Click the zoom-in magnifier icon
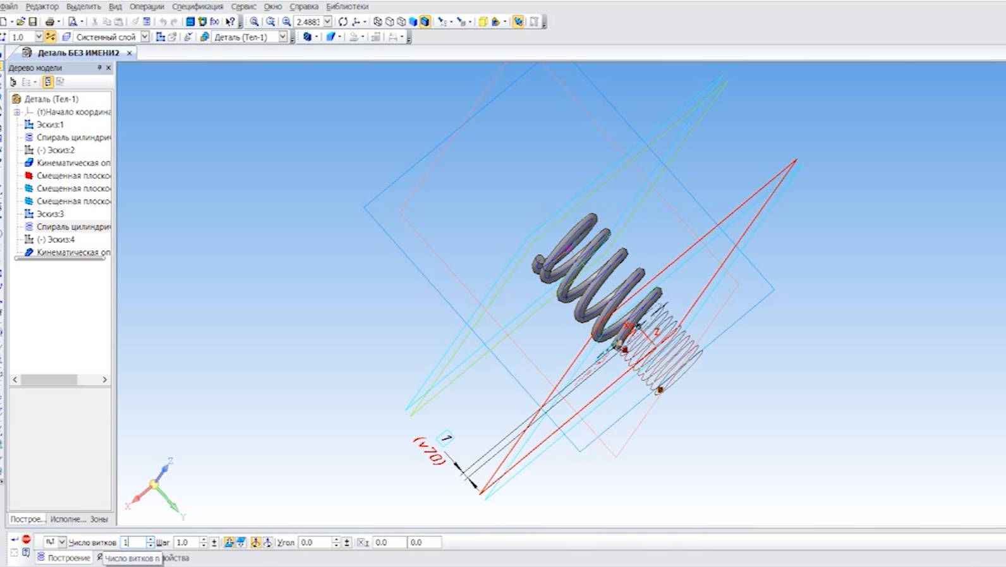Viewport: 1006px width, 567px height. [254, 21]
